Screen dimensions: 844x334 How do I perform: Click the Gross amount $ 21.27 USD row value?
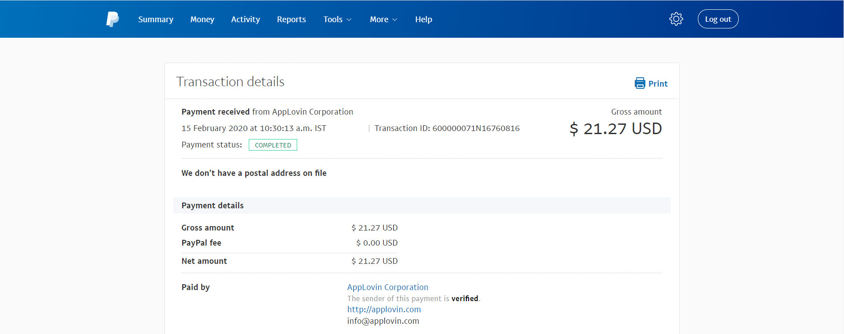tap(374, 228)
